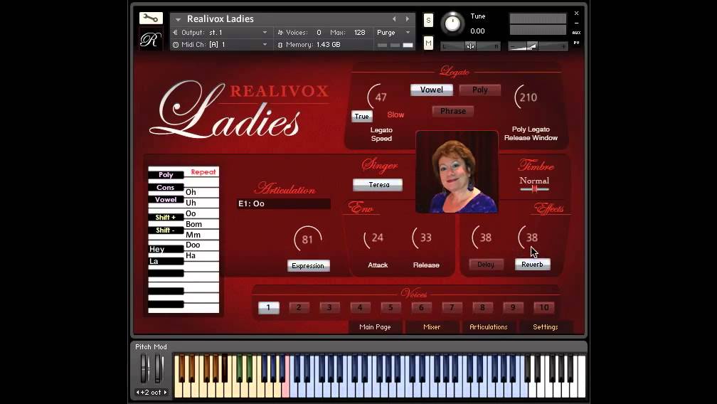Switch to the Main Page tab
717x404 pixels.
tap(375, 326)
